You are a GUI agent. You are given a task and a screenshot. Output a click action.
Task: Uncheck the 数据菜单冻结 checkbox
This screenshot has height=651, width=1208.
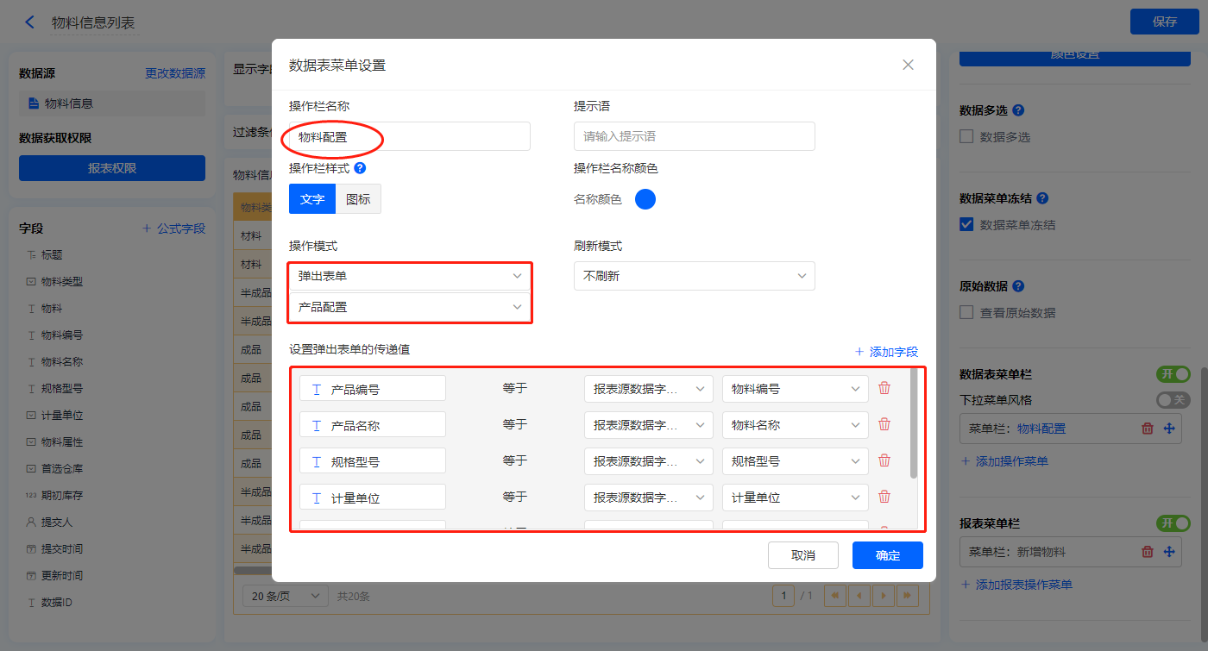pyautogui.click(x=967, y=225)
